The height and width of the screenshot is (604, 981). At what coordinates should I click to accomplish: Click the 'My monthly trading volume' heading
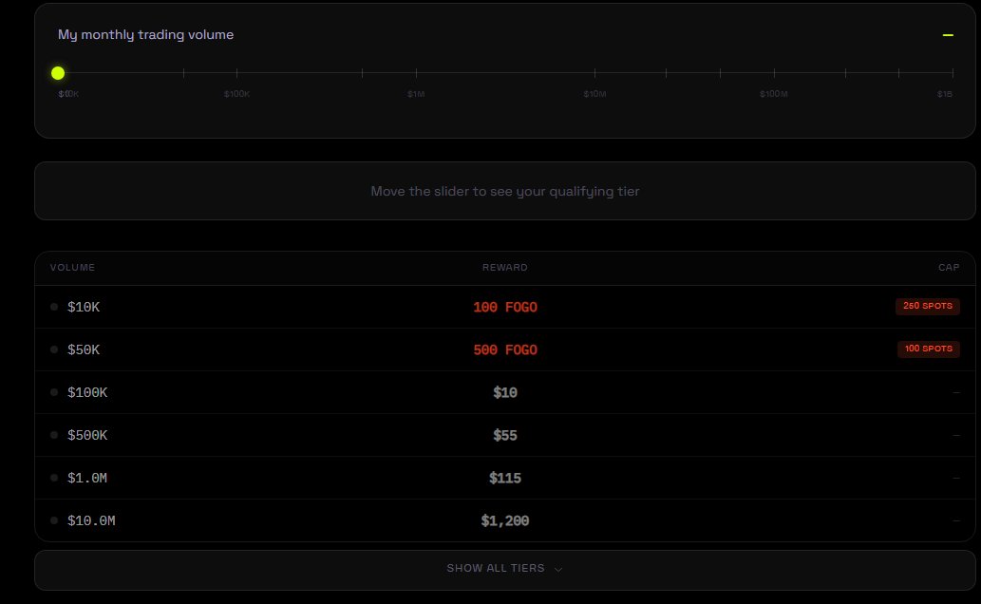(x=146, y=34)
